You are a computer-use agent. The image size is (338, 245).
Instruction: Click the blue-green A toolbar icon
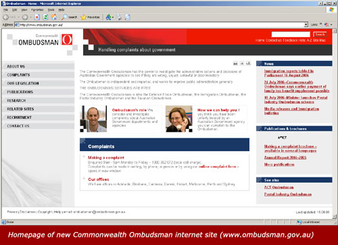[108, 17]
